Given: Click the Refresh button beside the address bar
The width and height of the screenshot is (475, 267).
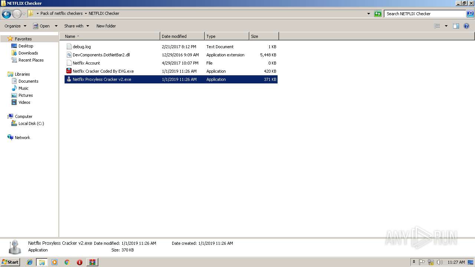Looking at the screenshot, I should click(x=378, y=14).
